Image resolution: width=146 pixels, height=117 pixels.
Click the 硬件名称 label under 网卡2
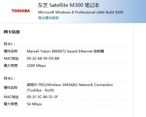(x=11, y=87)
